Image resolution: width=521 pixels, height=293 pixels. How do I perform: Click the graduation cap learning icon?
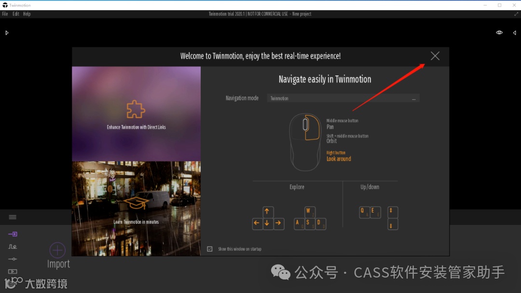(x=136, y=203)
